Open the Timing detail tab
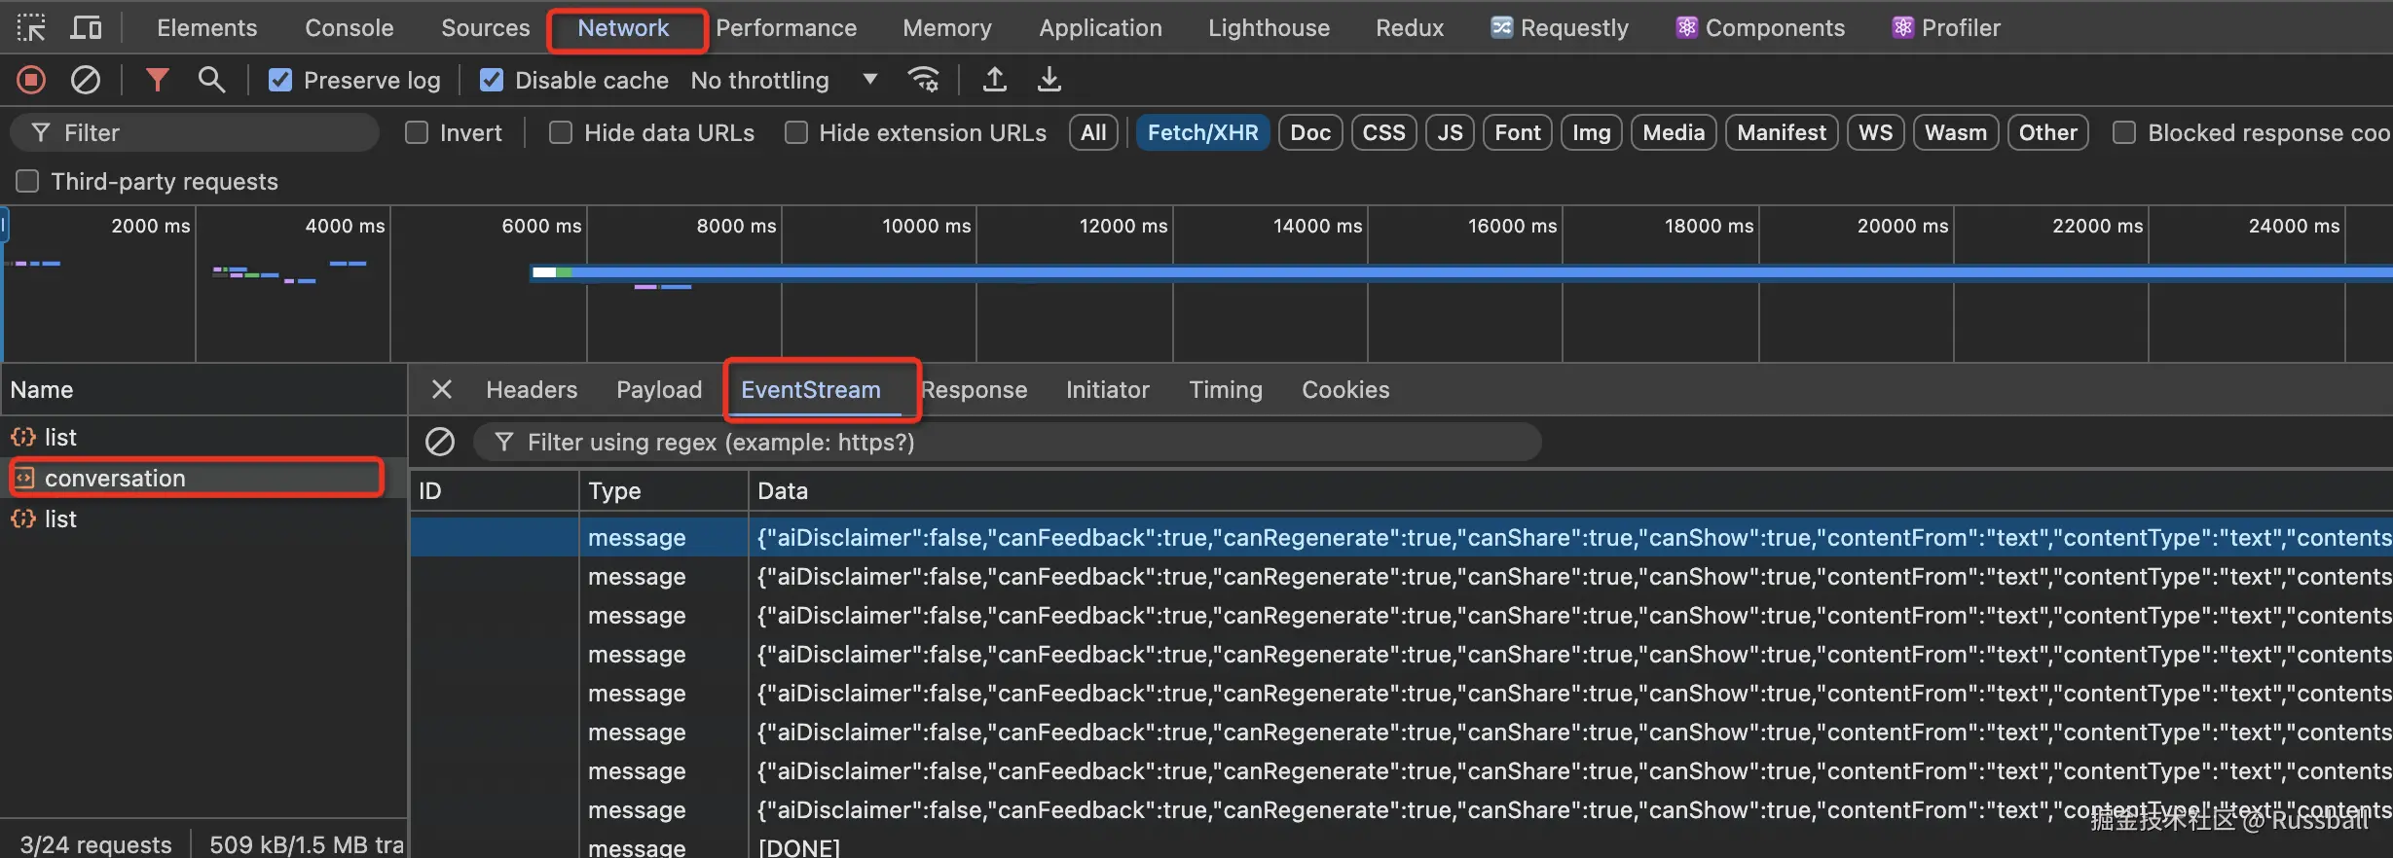Viewport: 2393px width, 858px height. coord(1226,390)
